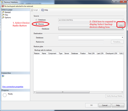Close the Restore Database window

pyautogui.click(x=123, y=2)
